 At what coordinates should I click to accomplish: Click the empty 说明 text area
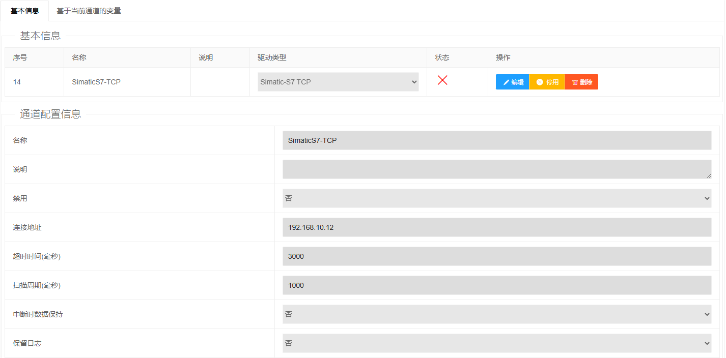coord(496,169)
